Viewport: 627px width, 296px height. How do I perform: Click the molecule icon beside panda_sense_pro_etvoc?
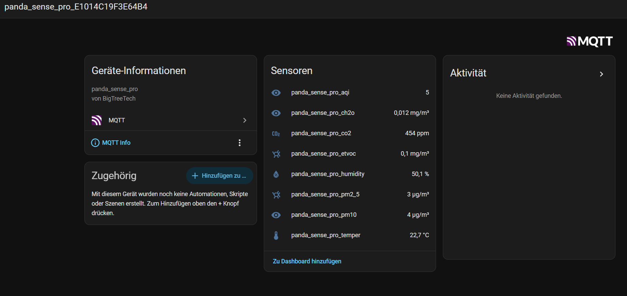tap(276, 154)
